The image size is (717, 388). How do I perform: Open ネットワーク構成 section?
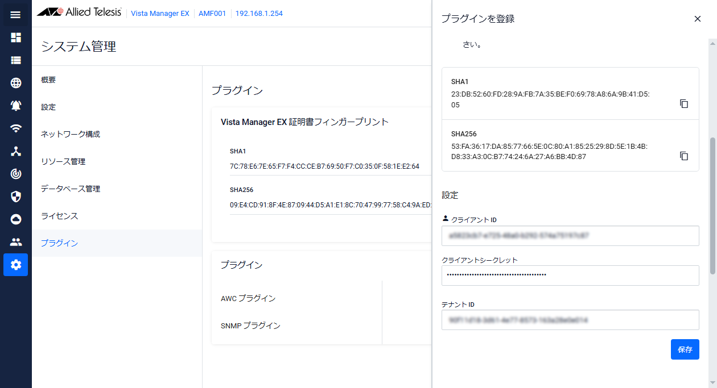tap(117, 134)
